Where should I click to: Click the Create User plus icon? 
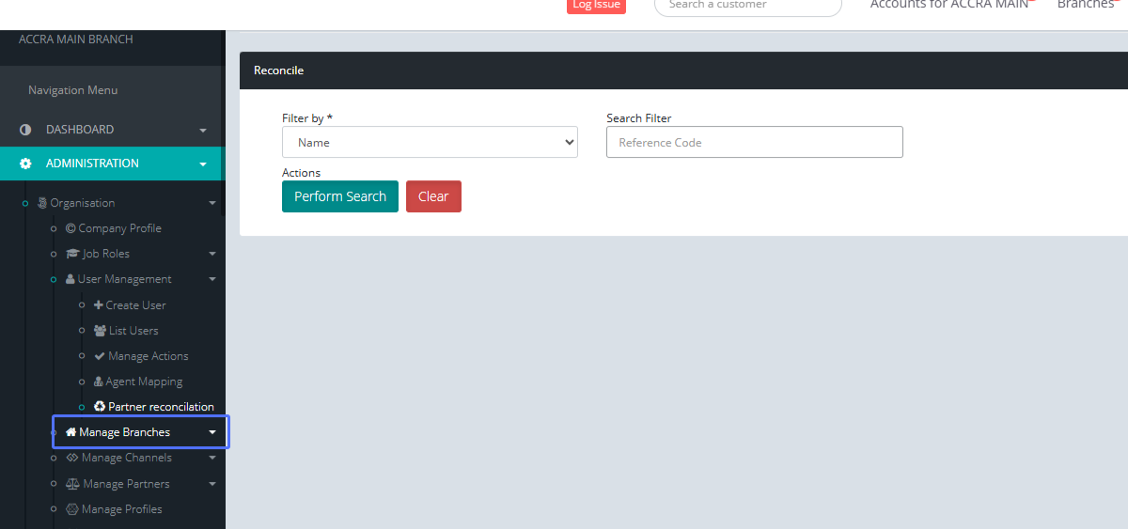(99, 305)
